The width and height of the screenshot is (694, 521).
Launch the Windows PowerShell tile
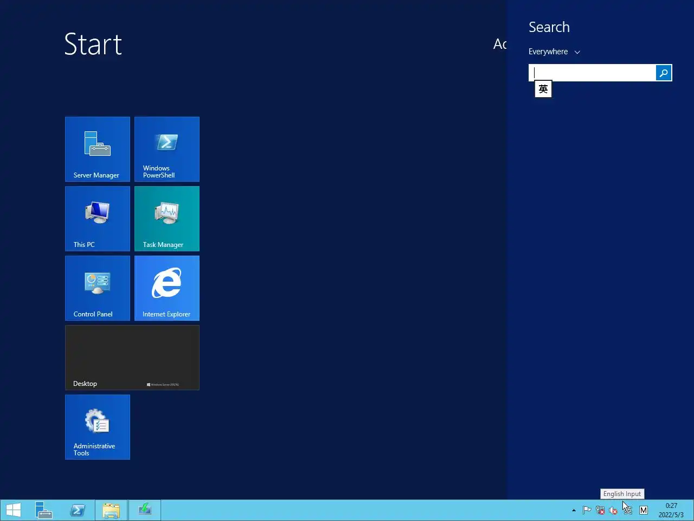point(167,149)
